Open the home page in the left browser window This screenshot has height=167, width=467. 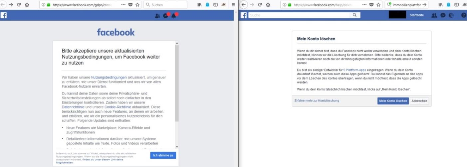[x=27, y=5]
